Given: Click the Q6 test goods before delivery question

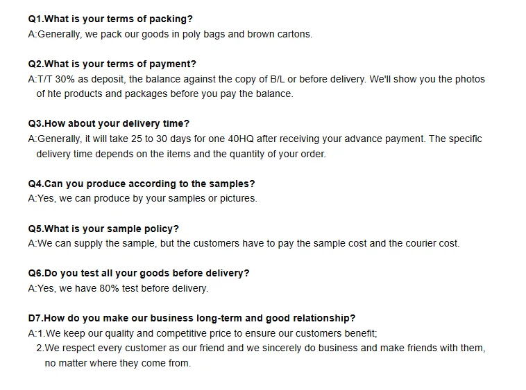Looking at the screenshot, I should 139,273.
